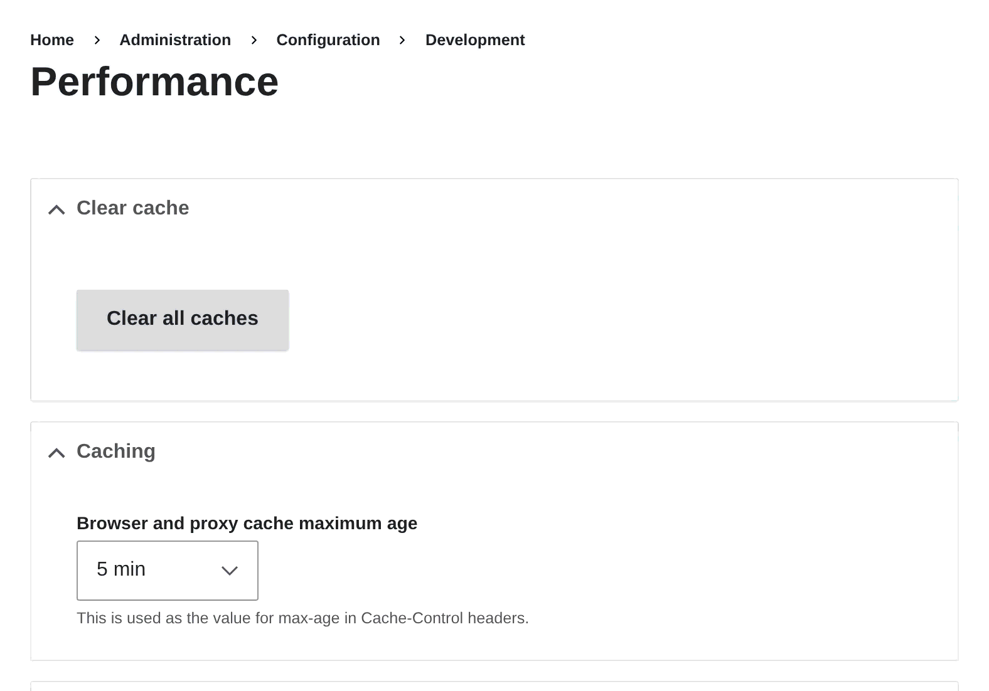Open the Administration breadcrumb link
Image resolution: width=989 pixels, height=691 pixels.
pyautogui.click(x=175, y=40)
